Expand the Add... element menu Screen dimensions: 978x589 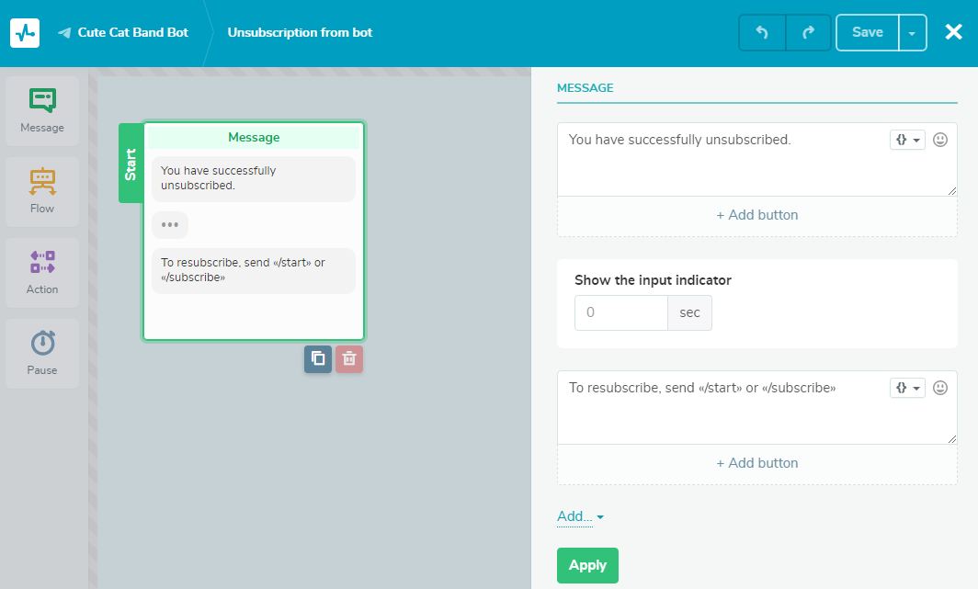(580, 516)
